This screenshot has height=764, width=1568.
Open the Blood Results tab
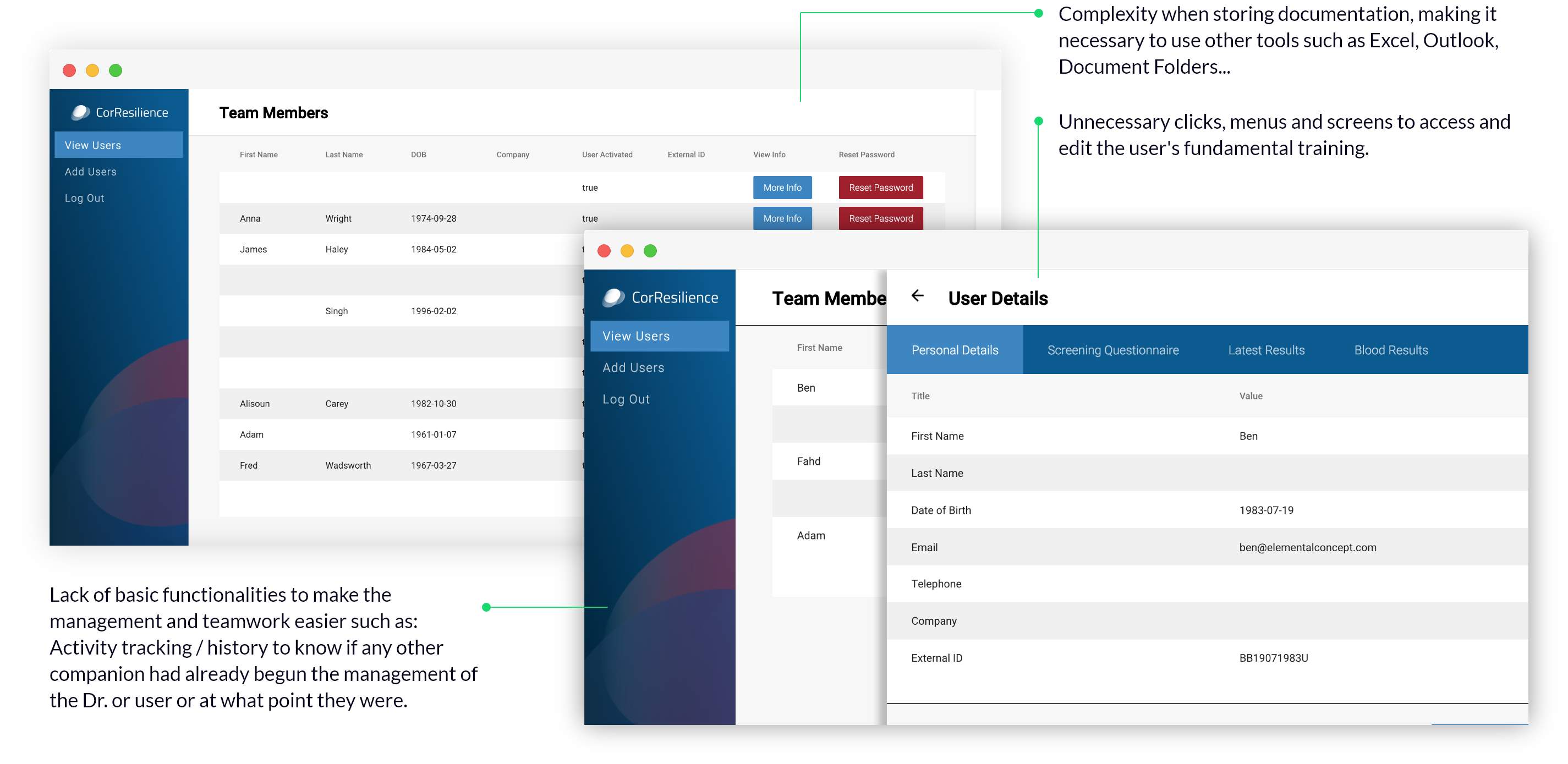tap(1391, 350)
